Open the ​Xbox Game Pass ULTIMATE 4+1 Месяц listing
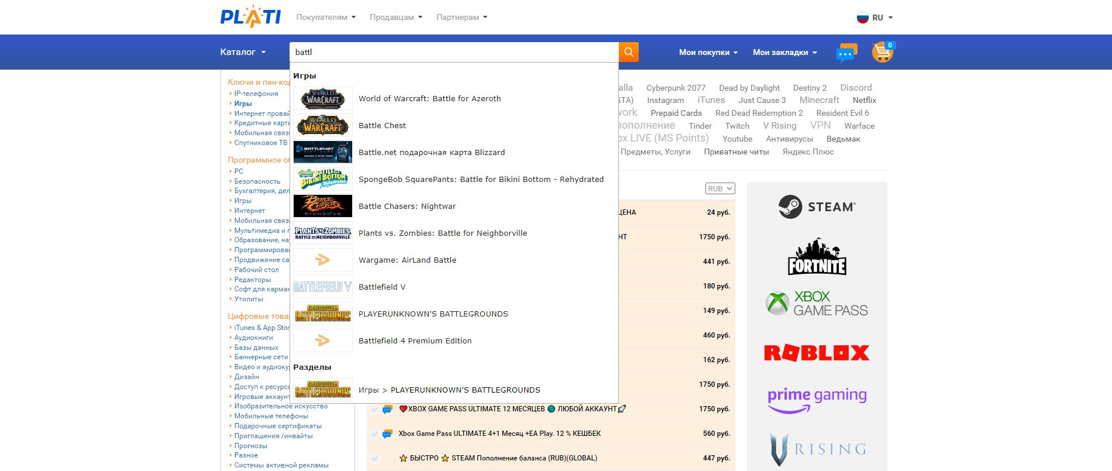The height and width of the screenshot is (471, 1112). click(x=500, y=434)
